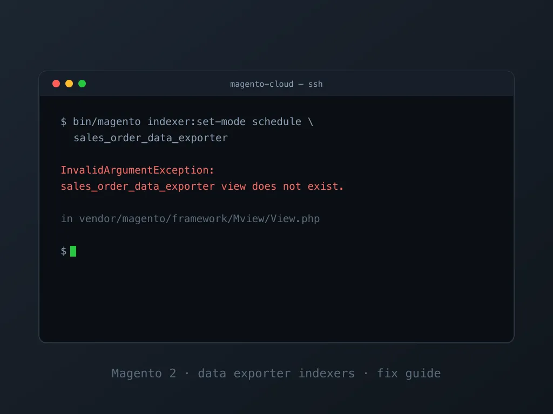Click the 'in vendor/magento/framework/Mview/View.php' path line
This screenshot has width=553, height=414.
tap(190, 219)
